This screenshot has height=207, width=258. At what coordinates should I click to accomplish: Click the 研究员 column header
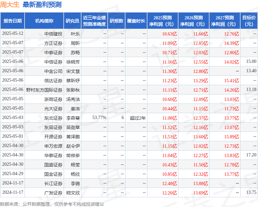(x=72, y=21)
